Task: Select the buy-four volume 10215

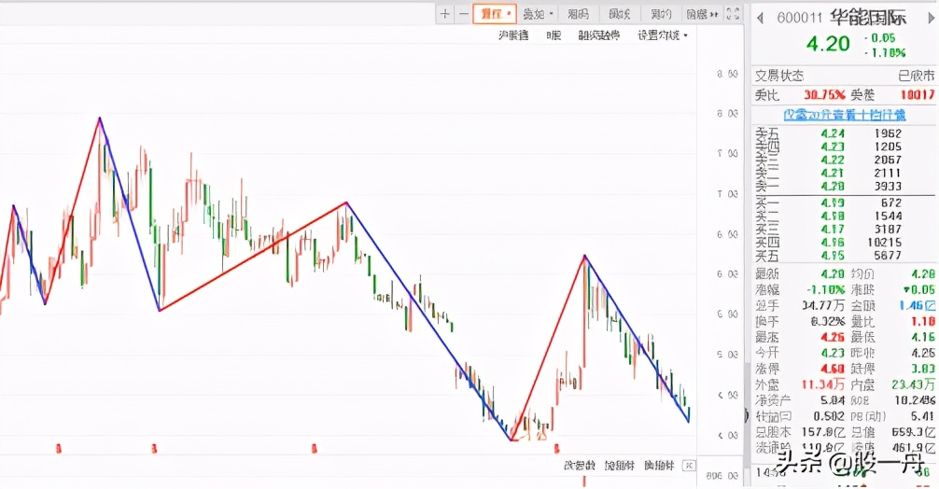Action: pos(885,243)
